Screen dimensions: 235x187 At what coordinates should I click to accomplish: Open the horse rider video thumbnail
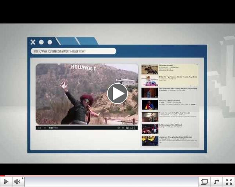(x=150, y=69)
